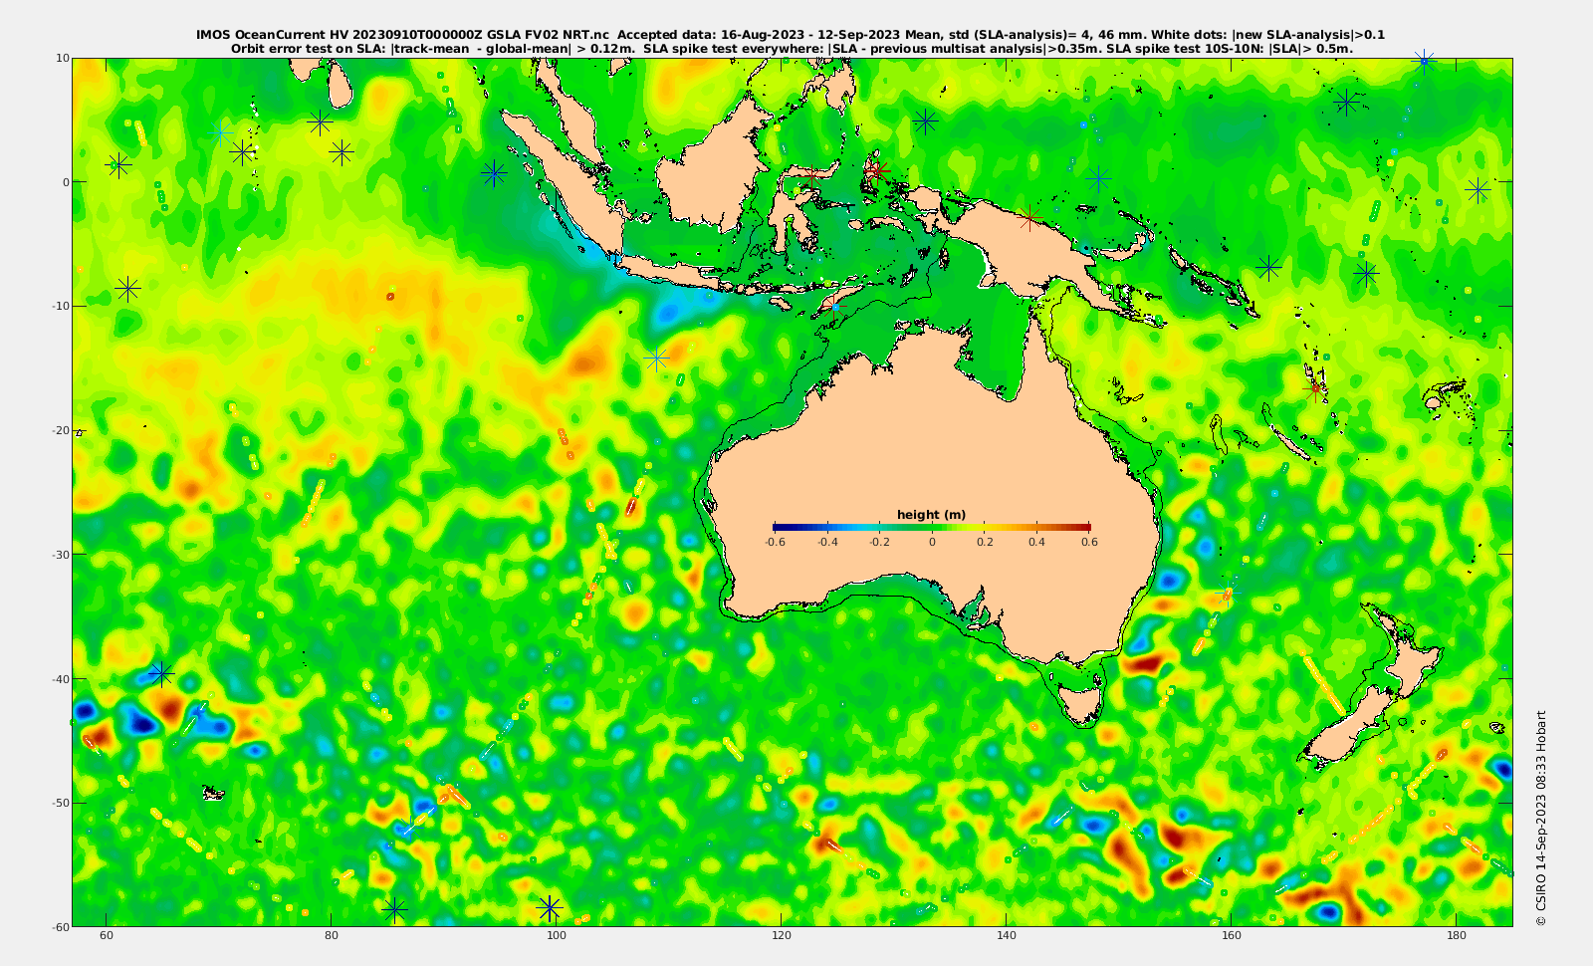Select the blue asterisk marker at 65E 40S
1593x966 pixels.
coord(161,674)
